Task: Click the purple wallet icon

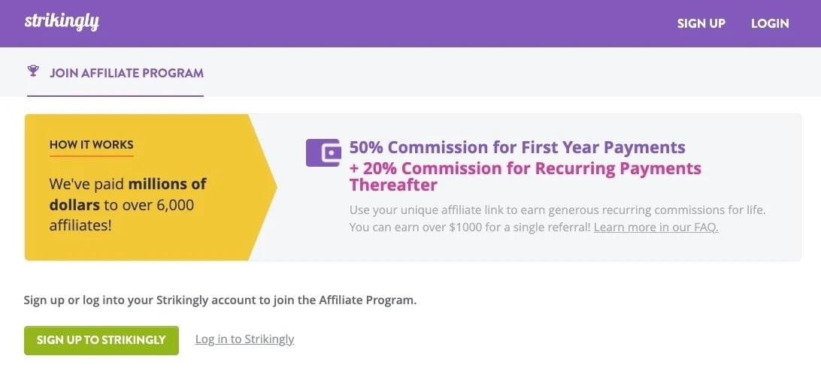Action: [323, 152]
